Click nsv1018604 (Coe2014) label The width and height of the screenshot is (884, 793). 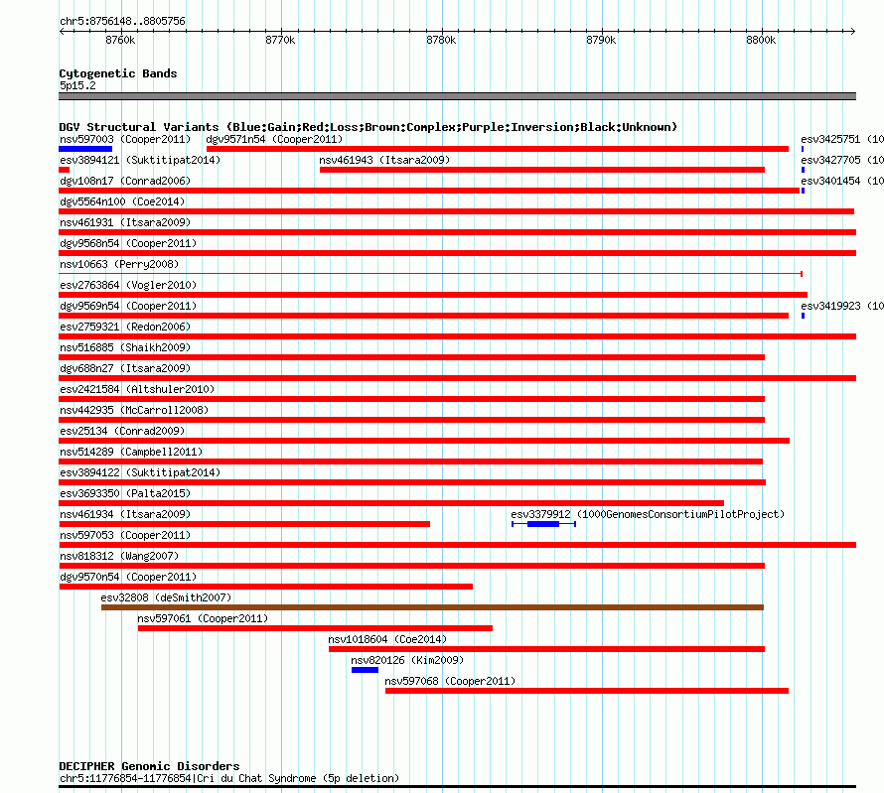click(x=387, y=639)
